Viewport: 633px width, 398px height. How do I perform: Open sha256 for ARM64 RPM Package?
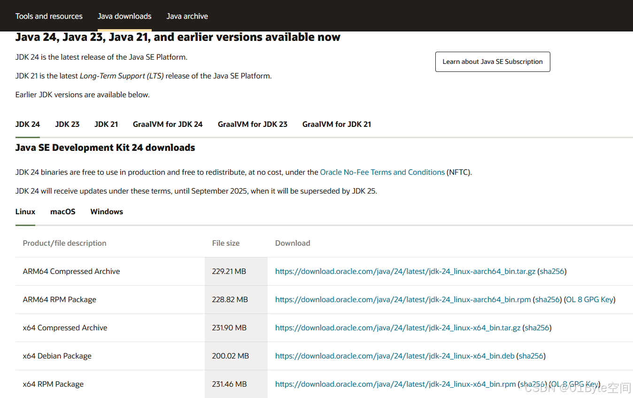548,299
